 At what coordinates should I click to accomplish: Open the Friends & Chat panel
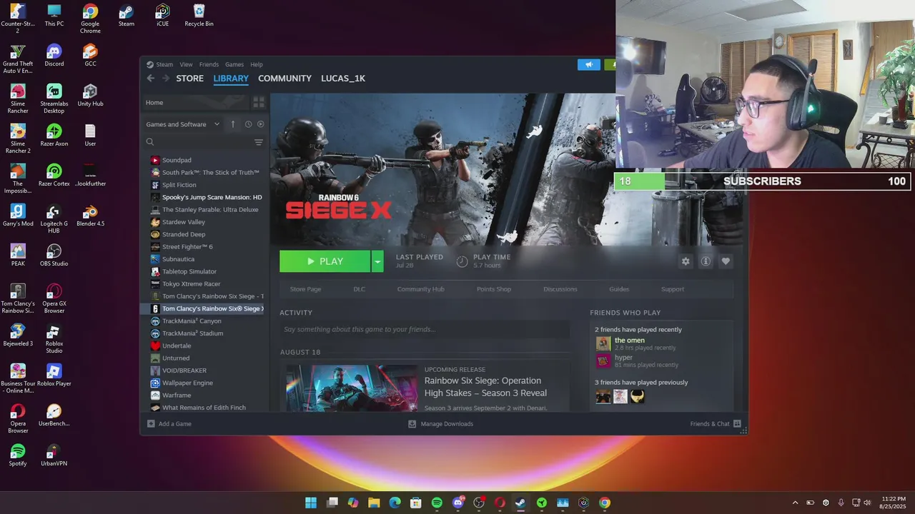pyautogui.click(x=716, y=424)
